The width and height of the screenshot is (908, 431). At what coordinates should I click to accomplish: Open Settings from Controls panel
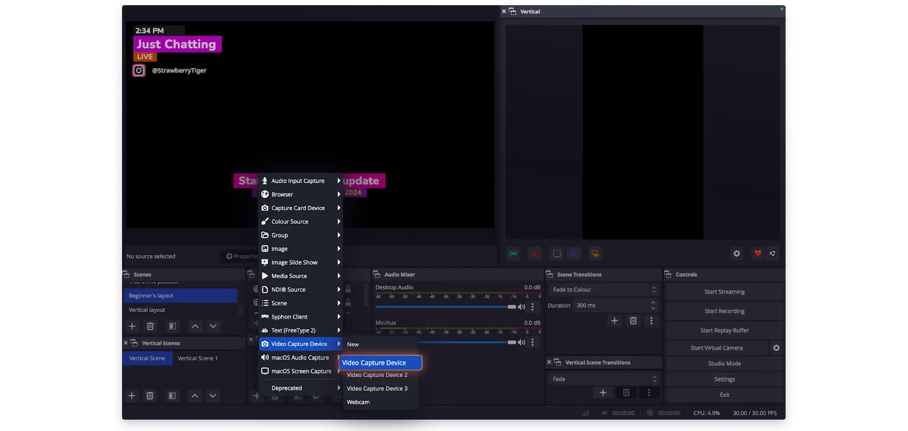[x=725, y=379]
